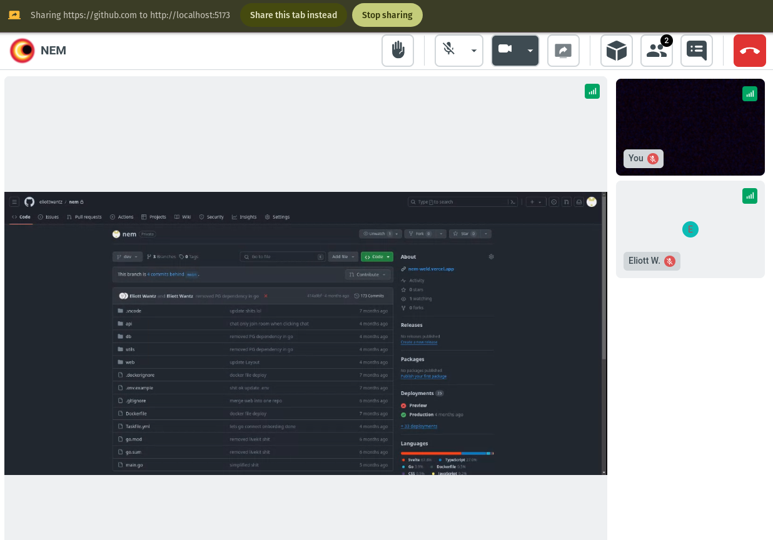Viewport: 773px width, 540px height.
Task: Open the chat panel
Action: pyautogui.click(x=696, y=51)
